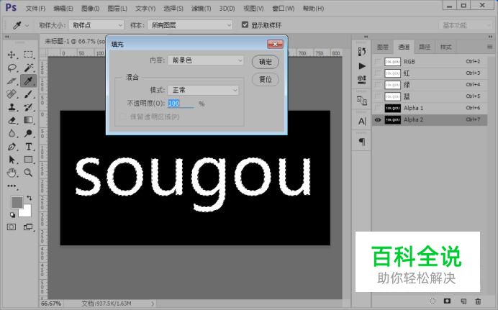Image resolution: width=498 pixels, height=310 pixels.
Task: Open the Channels panel flyout menu
Action: 489,47
